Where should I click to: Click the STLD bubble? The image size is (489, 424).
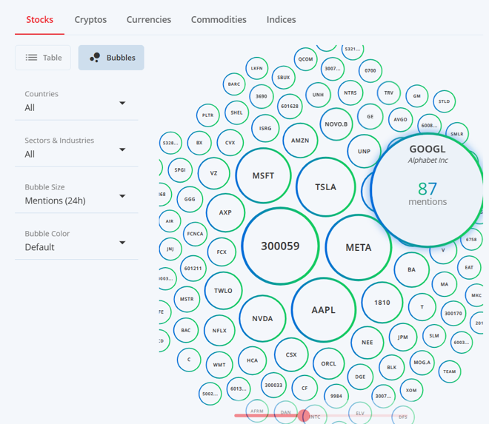pos(444,101)
